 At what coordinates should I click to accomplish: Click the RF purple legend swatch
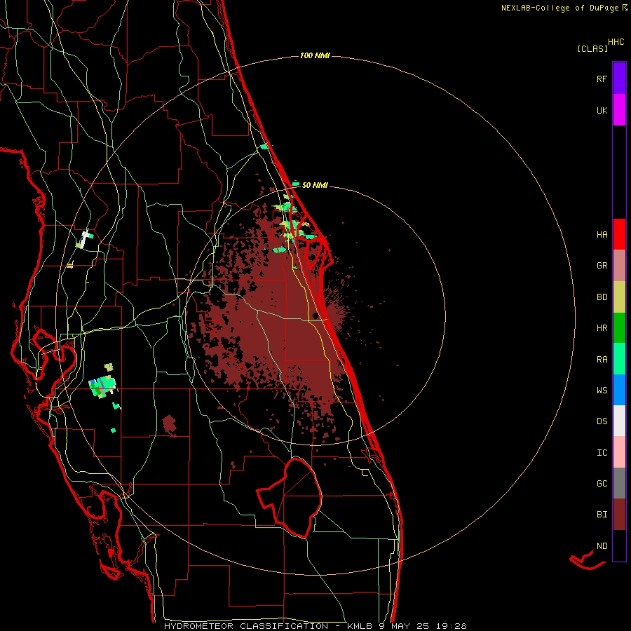tap(619, 79)
